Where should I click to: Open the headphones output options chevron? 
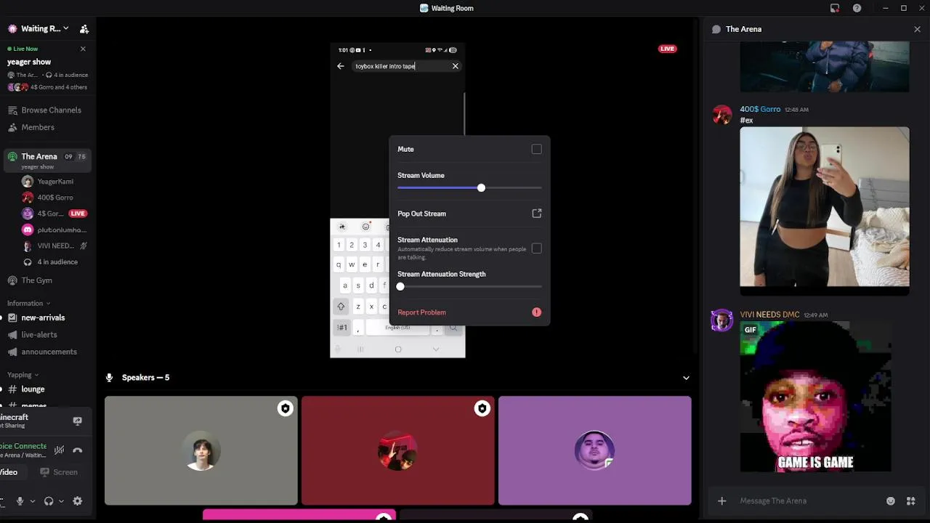pyautogui.click(x=61, y=501)
